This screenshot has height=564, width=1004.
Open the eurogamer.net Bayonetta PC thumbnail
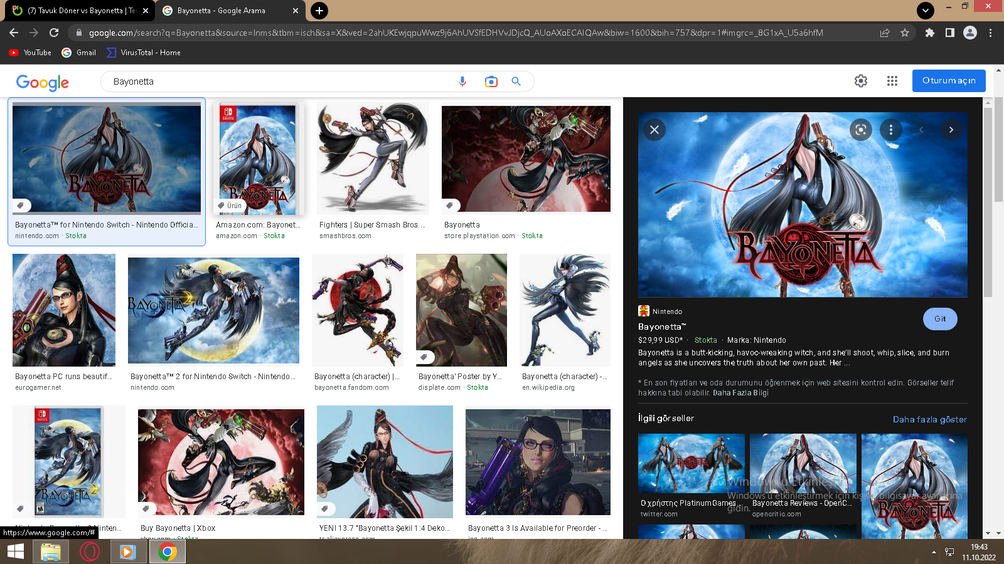(x=64, y=310)
